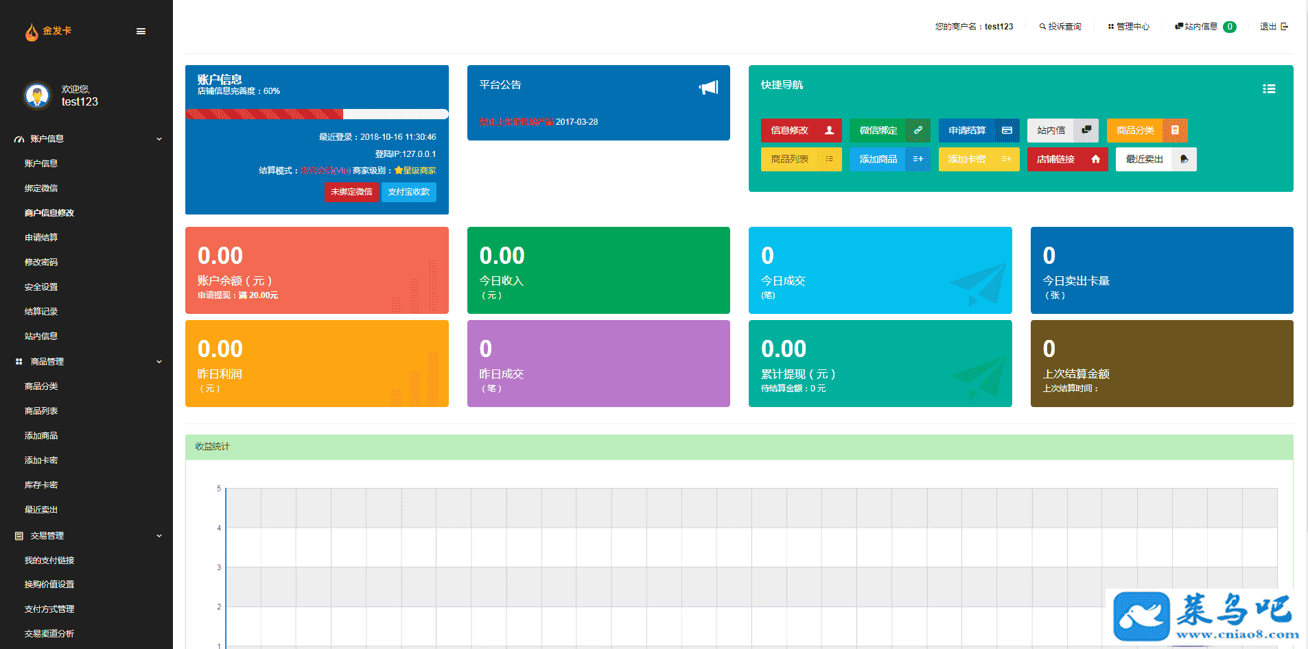Viewport: 1308px width, 649px height.
Task: Open 商品分类 quick nav document icon
Action: point(1175,130)
